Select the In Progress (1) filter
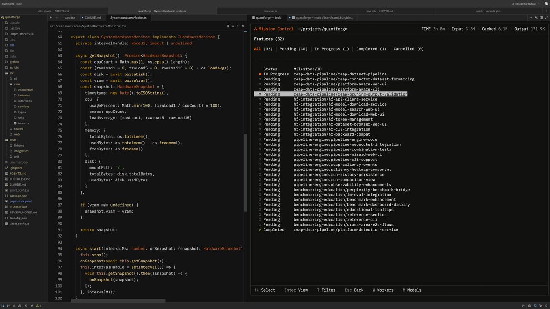Viewport: 550px width, 309px height. [331, 49]
